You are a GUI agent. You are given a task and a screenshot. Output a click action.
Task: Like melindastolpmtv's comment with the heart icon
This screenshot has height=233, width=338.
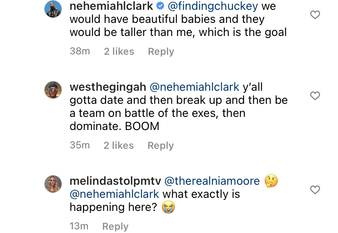click(315, 190)
